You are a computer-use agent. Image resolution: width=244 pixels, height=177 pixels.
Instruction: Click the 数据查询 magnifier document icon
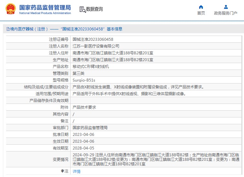[83, 9]
